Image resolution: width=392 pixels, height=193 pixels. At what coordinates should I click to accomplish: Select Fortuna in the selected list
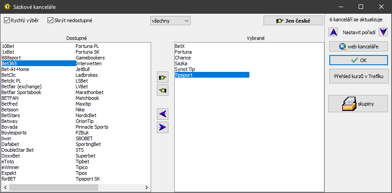[x=183, y=52]
